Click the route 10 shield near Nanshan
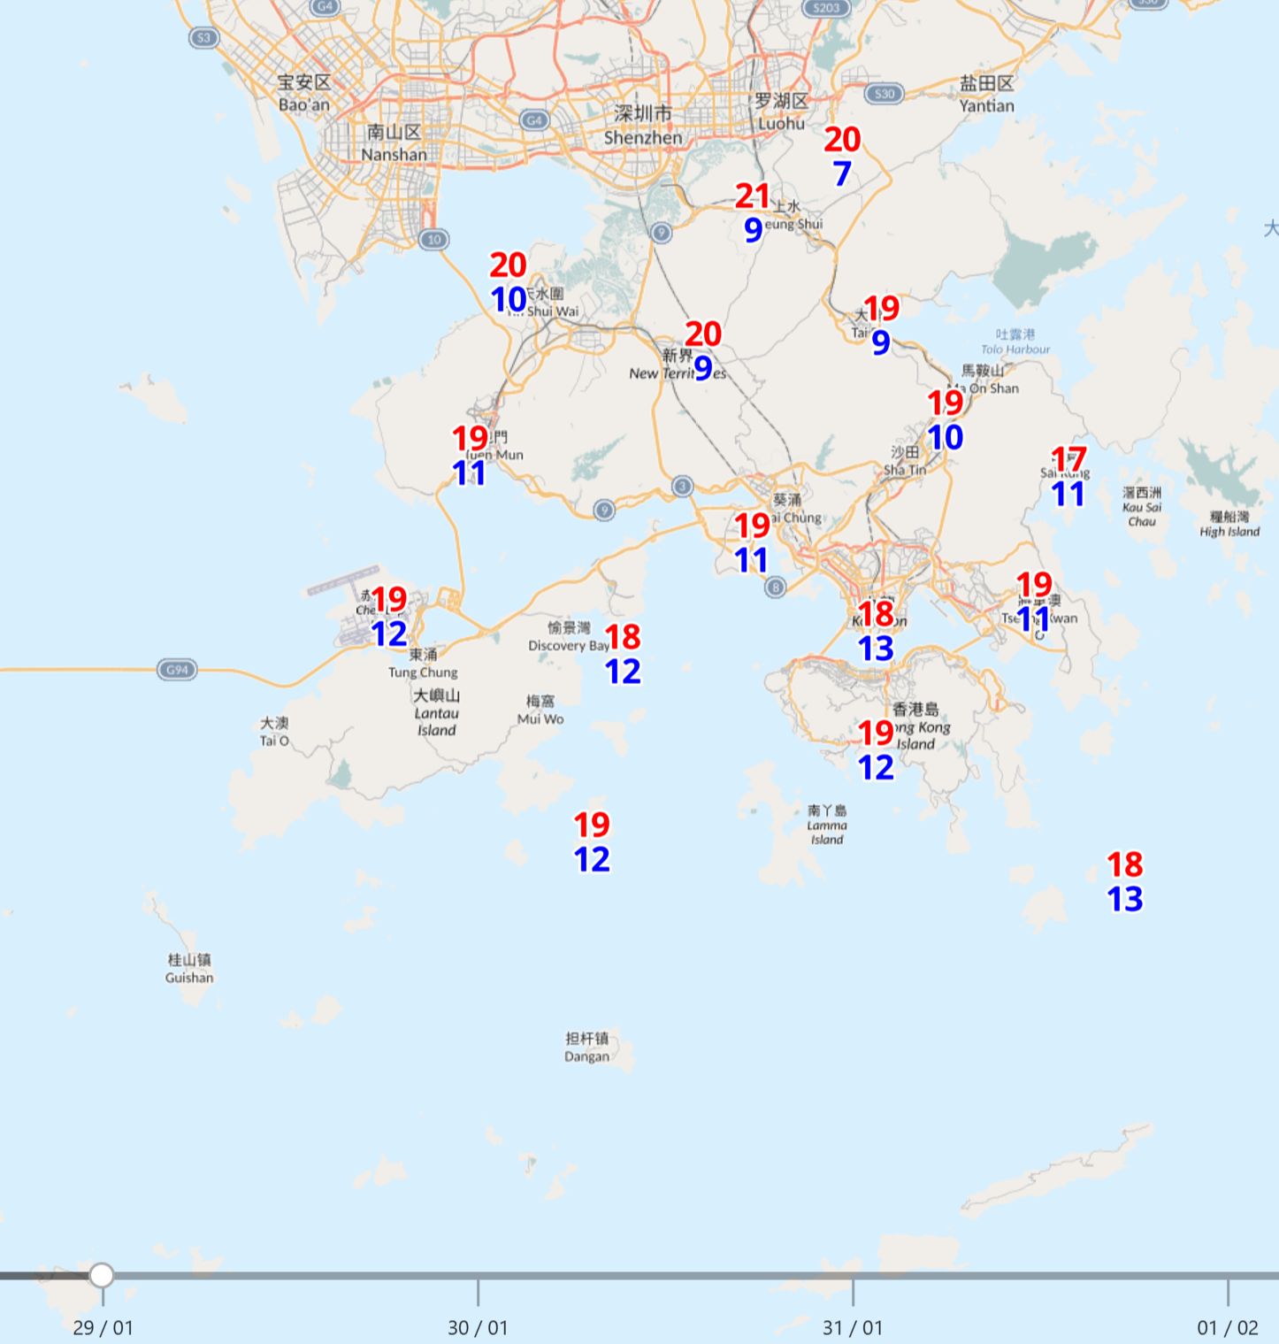 (x=433, y=240)
